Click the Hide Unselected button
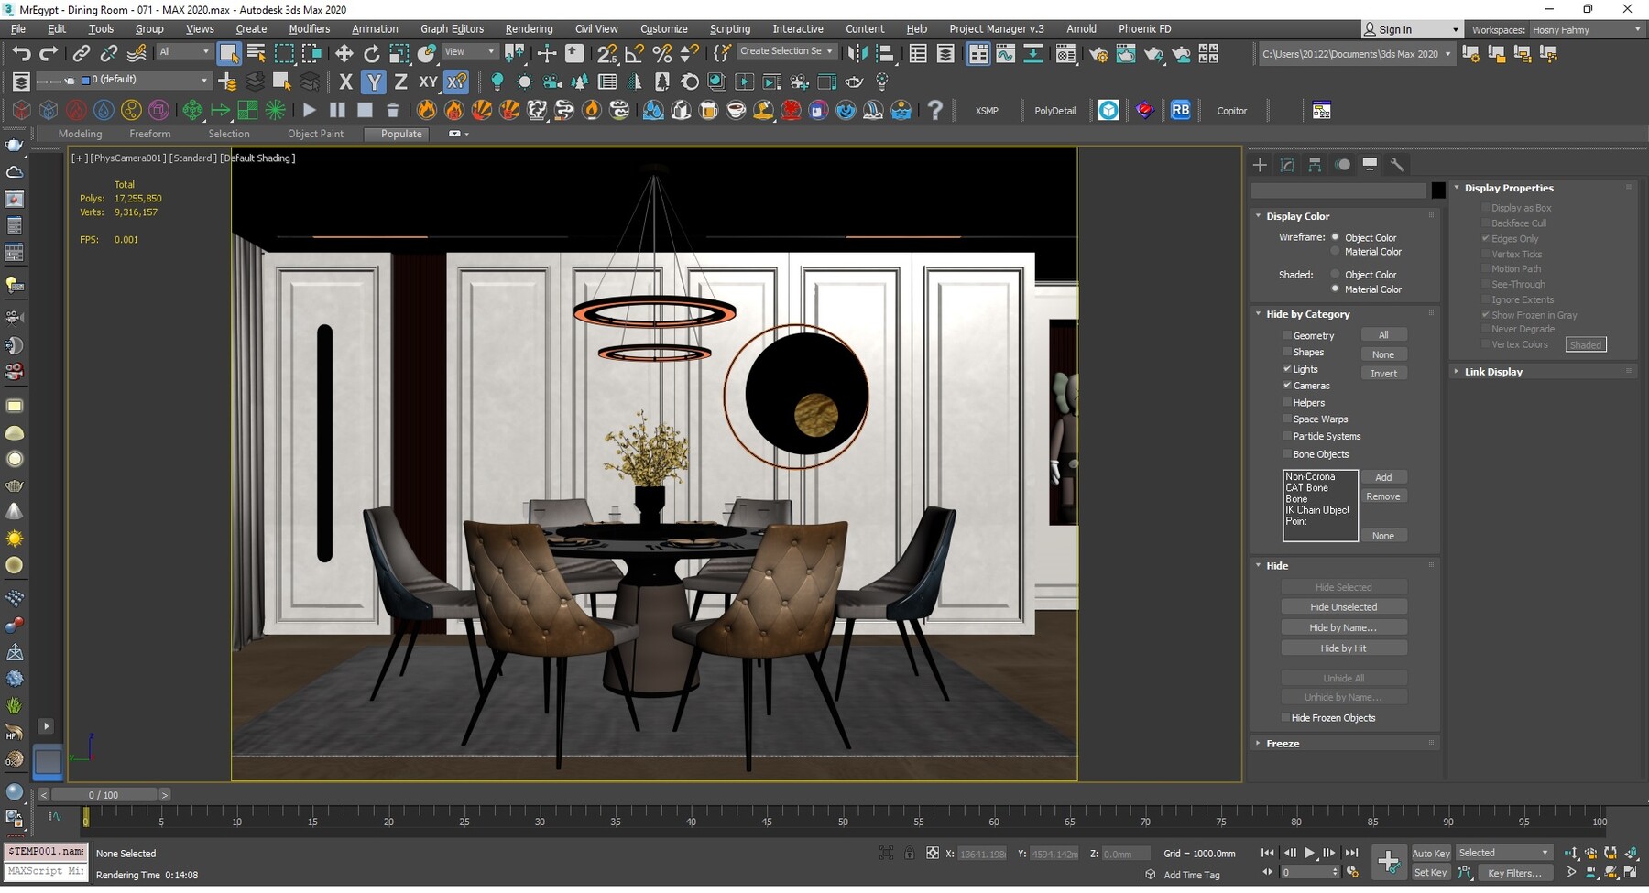The height and width of the screenshot is (893, 1649). [1344, 606]
